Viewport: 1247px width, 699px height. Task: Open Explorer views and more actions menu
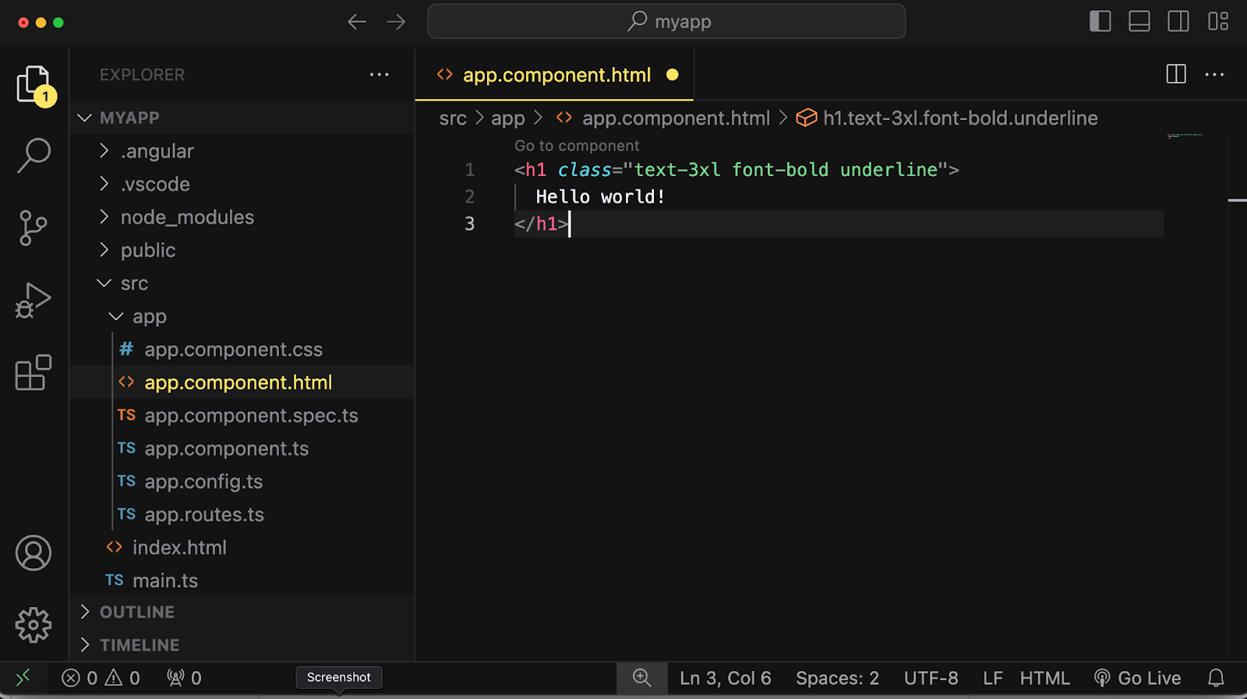click(380, 75)
